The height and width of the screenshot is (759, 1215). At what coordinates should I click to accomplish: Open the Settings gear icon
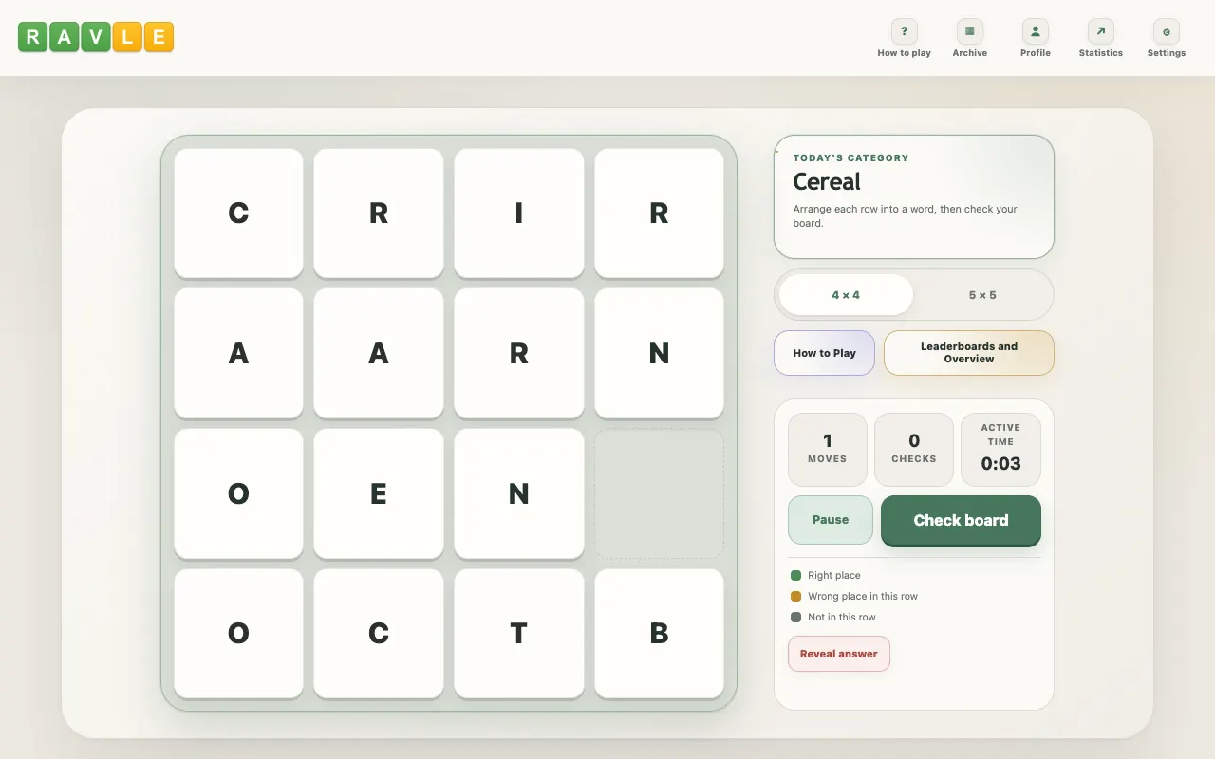click(x=1166, y=39)
